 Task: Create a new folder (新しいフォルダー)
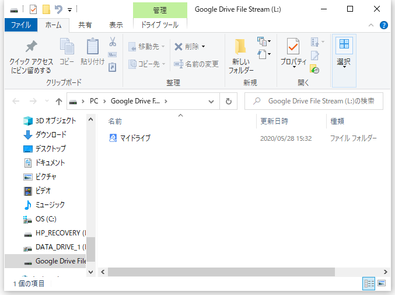pyautogui.click(x=241, y=56)
